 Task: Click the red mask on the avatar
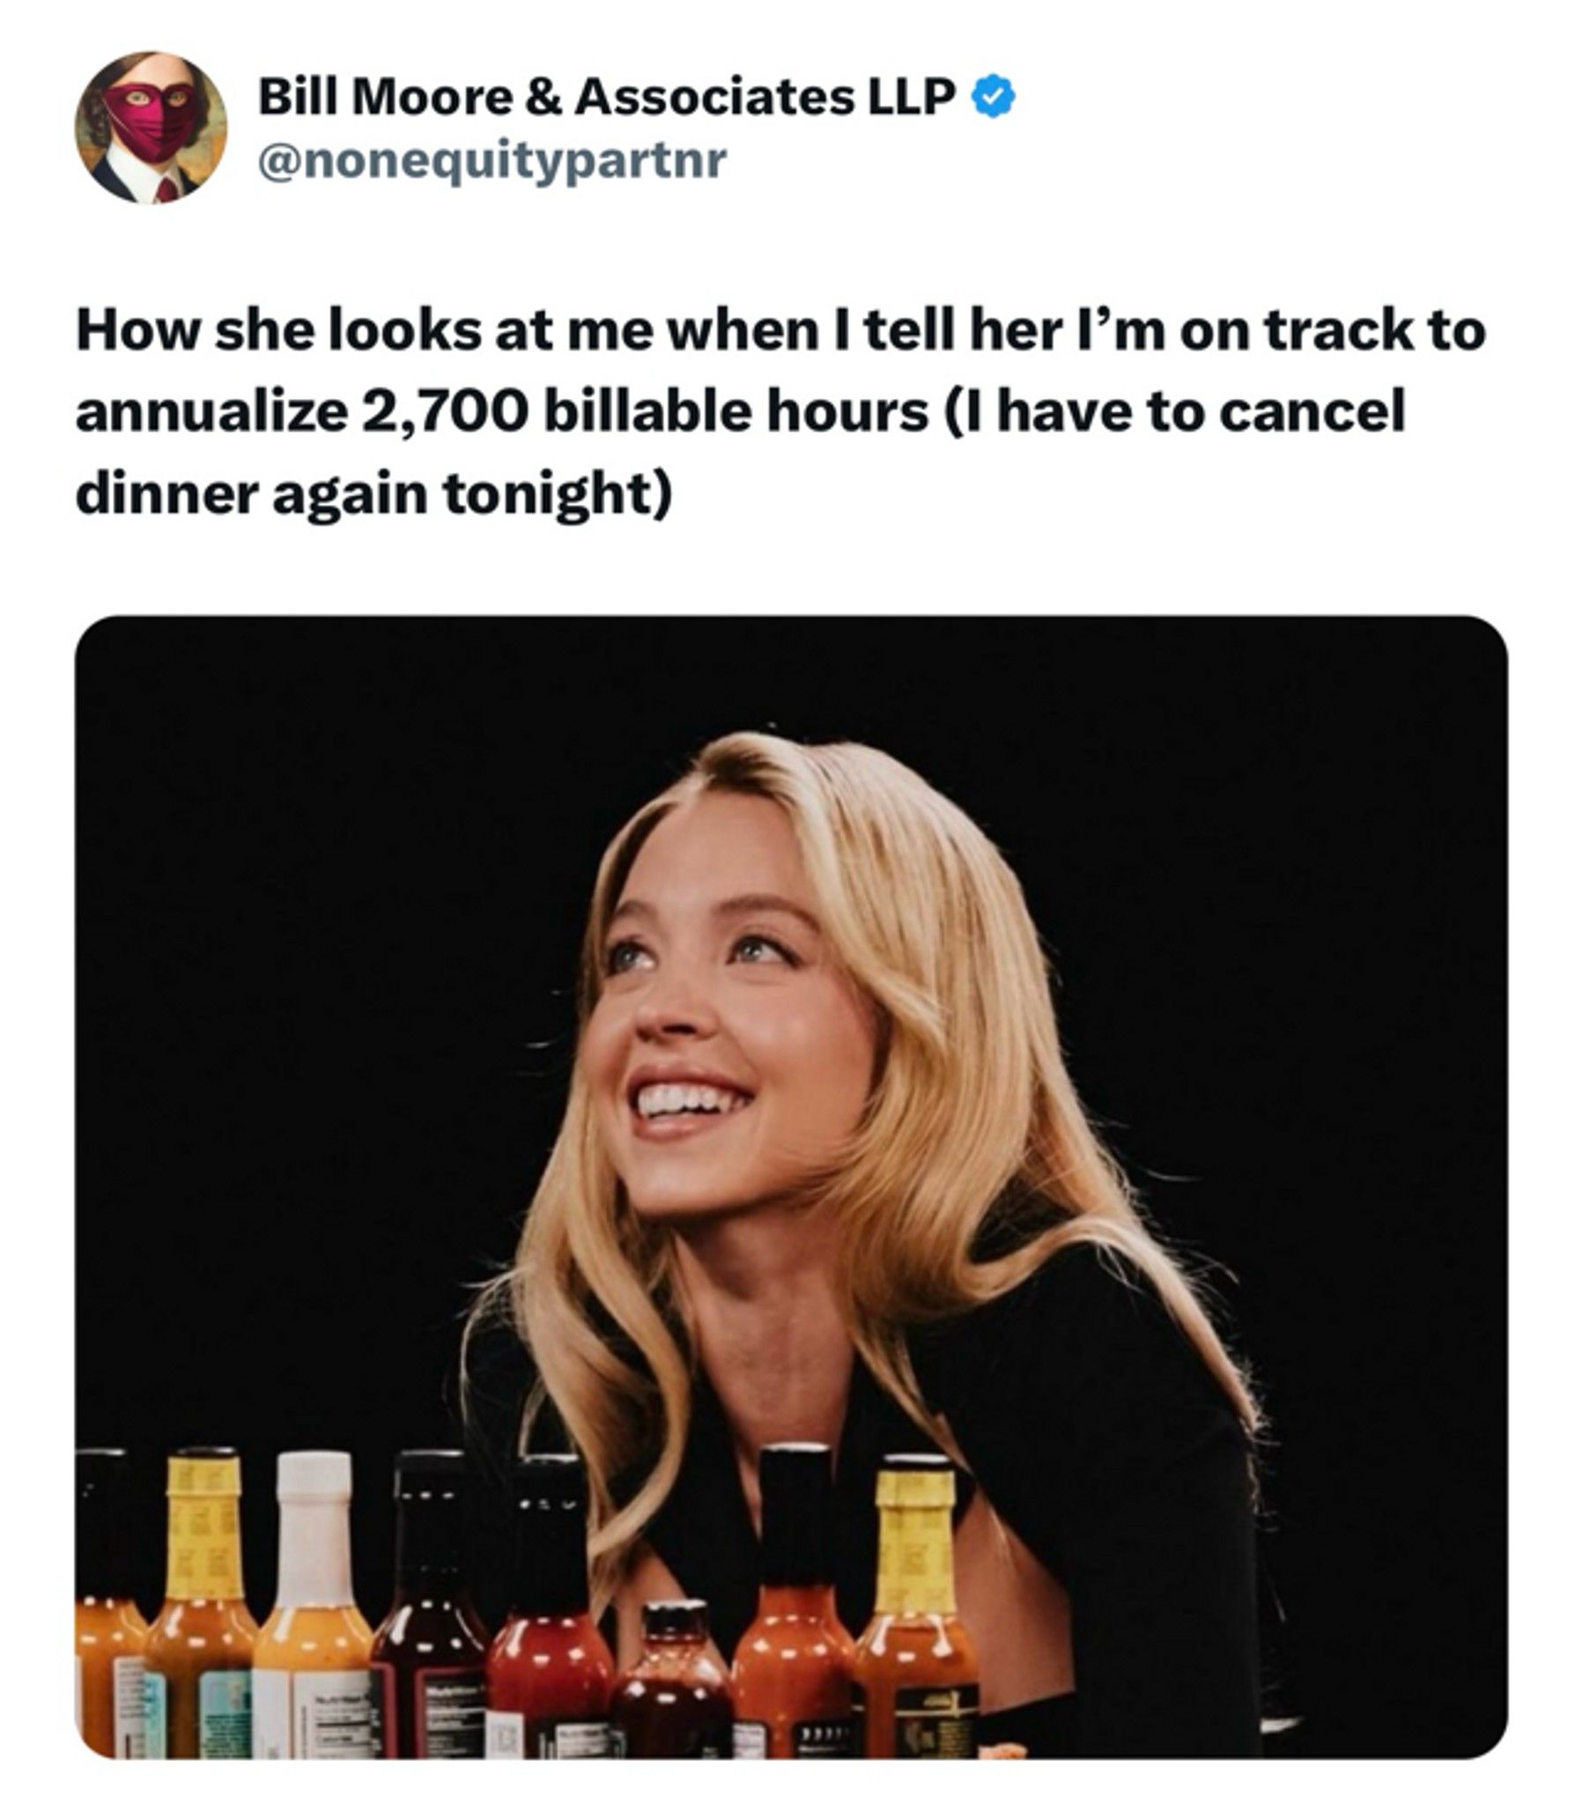coord(152,119)
